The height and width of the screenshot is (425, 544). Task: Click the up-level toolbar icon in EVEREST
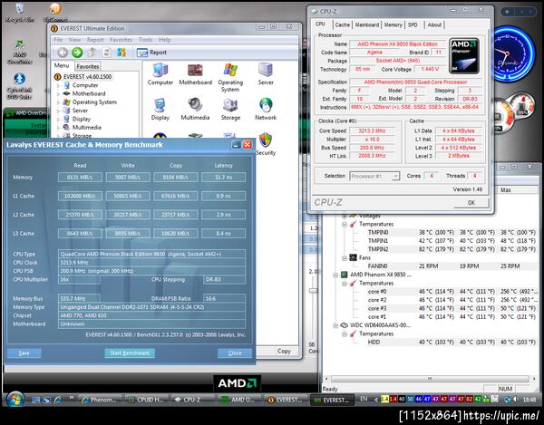pos(92,53)
